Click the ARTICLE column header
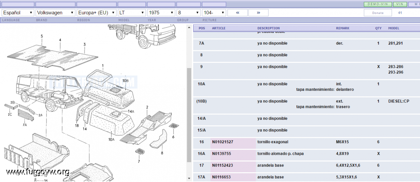The width and height of the screenshot is (420, 182). 219,28
